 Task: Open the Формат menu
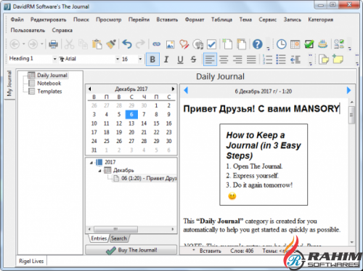(x=195, y=20)
